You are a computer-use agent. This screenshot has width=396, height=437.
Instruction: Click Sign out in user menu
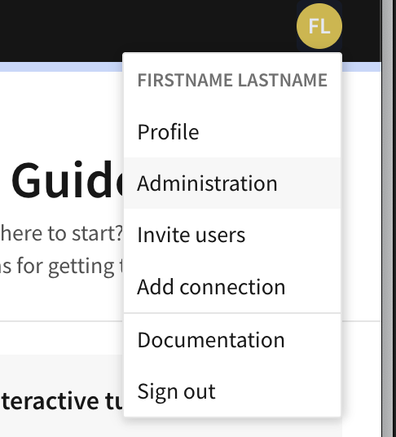click(232, 391)
